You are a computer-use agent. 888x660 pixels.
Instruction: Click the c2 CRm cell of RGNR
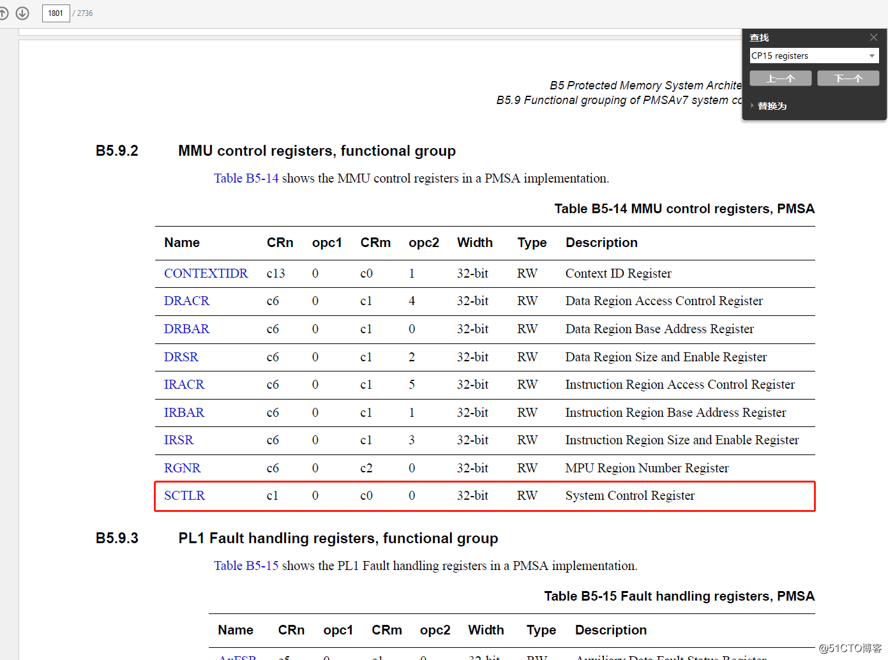366,468
